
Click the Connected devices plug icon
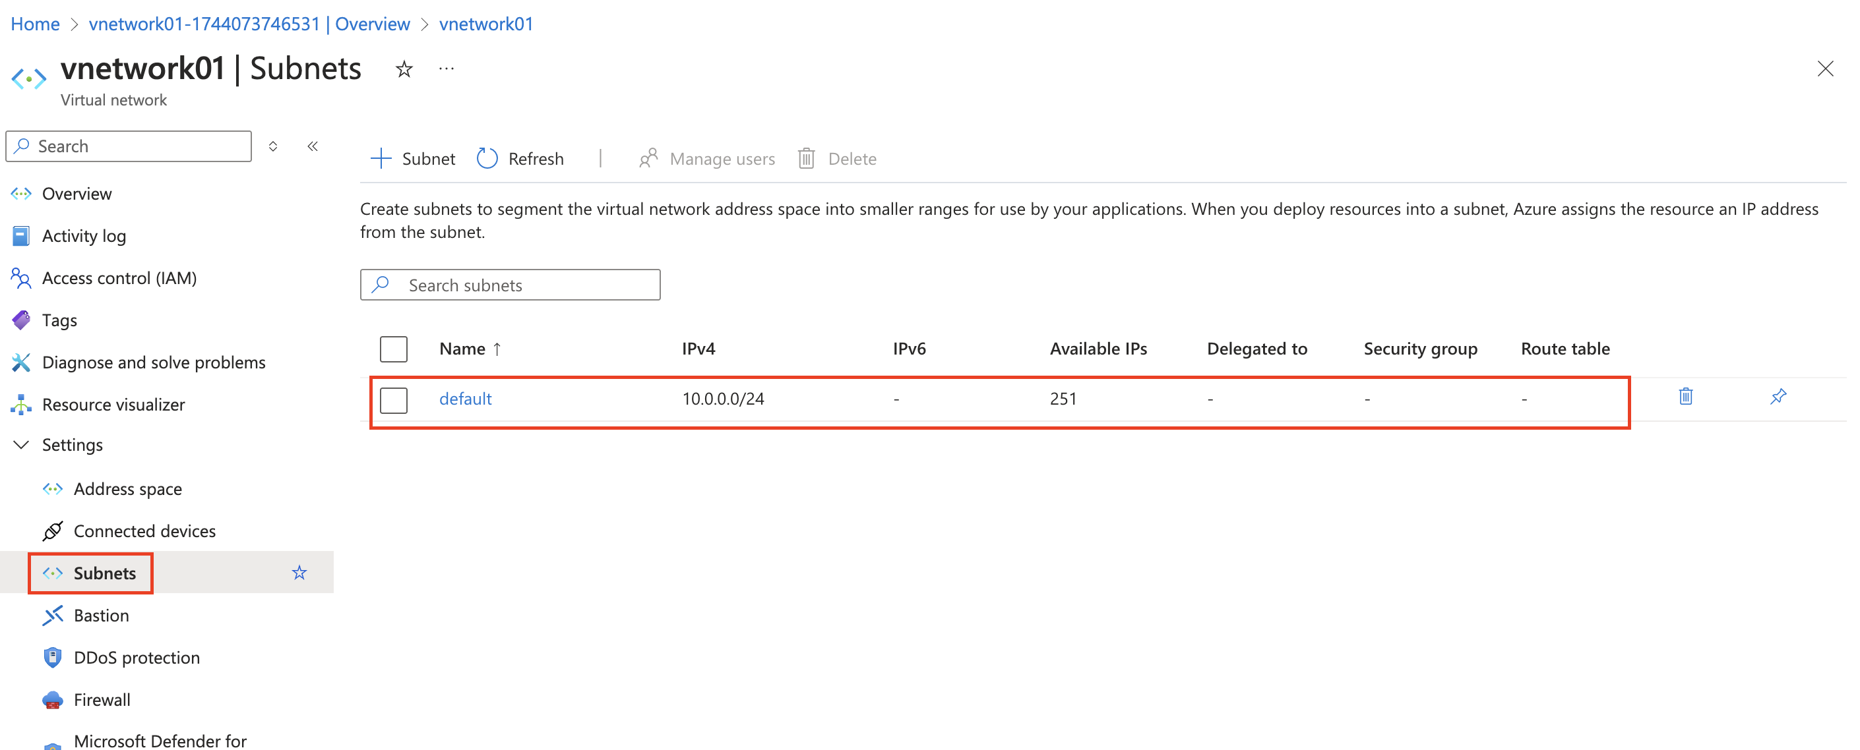coord(53,531)
